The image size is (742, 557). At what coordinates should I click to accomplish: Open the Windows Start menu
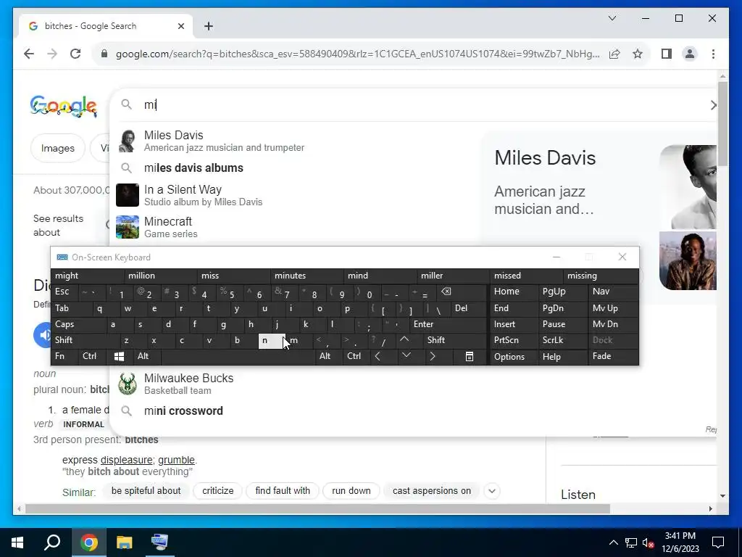tap(17, 542)
